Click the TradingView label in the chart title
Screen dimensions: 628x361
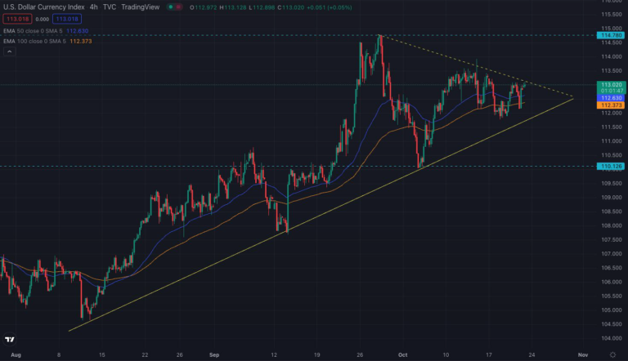pos(140,7)
